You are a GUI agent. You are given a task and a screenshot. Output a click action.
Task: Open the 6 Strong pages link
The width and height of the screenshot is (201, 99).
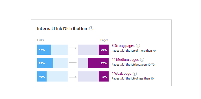coord(123,46)
